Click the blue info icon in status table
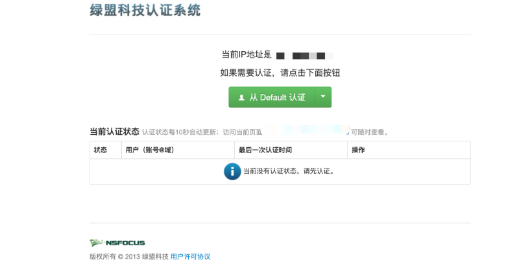Viewport: 508px width, 271px height. (232, 171)
